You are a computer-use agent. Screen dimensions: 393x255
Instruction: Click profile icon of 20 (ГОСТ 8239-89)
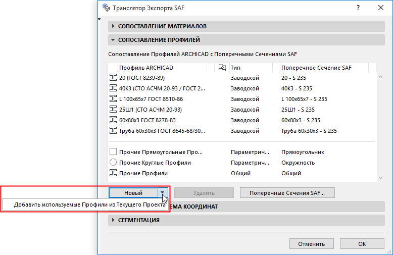[113, 78]
